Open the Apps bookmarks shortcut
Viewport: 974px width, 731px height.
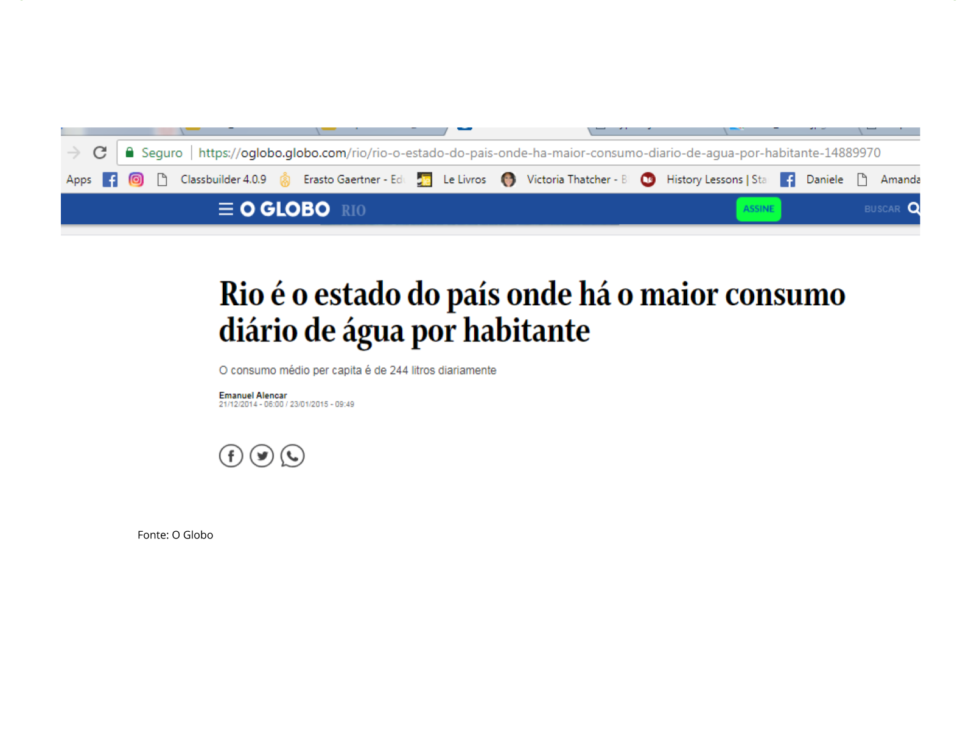(x=79, y=180)
